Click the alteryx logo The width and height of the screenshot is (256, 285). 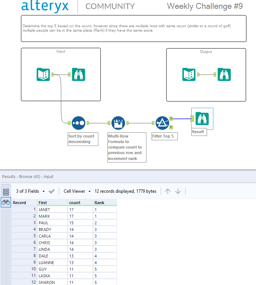pyautogui.click(x=45, y=6)
